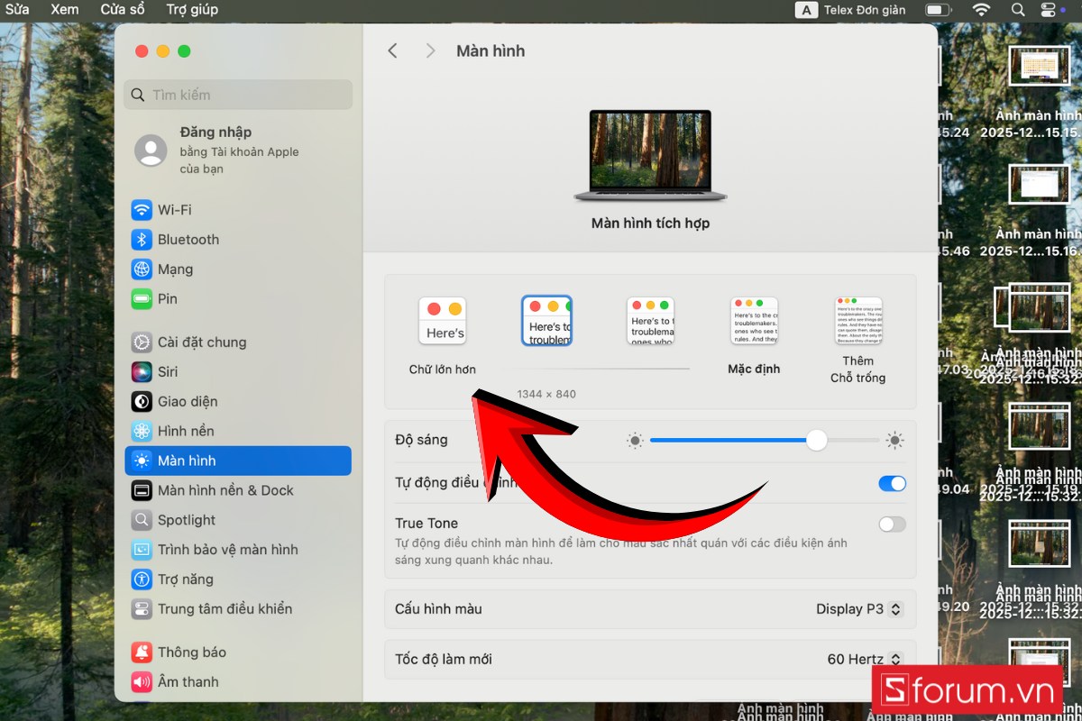Open the Trợ giúp menu
1082x721 pixels.
(x=192, y=10)
